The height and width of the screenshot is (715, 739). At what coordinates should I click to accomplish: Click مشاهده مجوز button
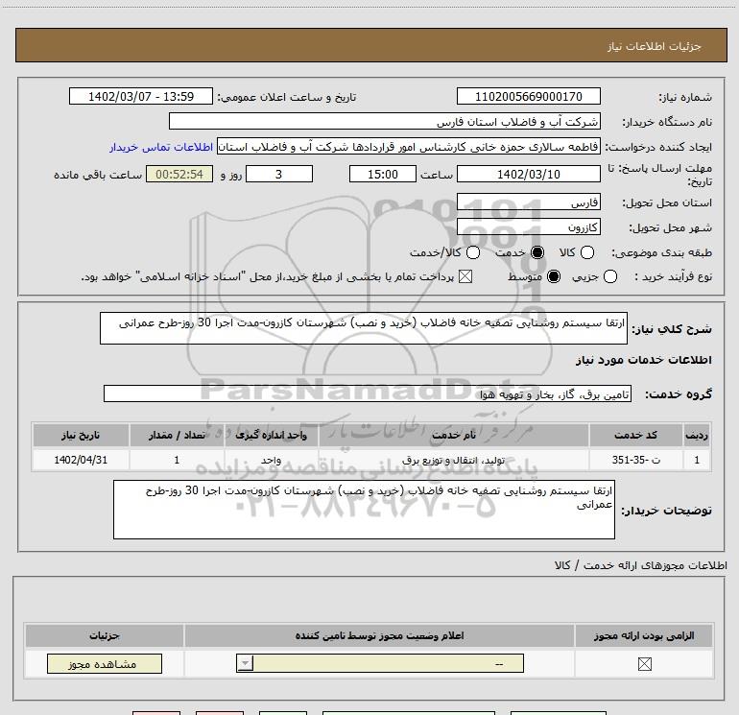click(x=105, y=663)
